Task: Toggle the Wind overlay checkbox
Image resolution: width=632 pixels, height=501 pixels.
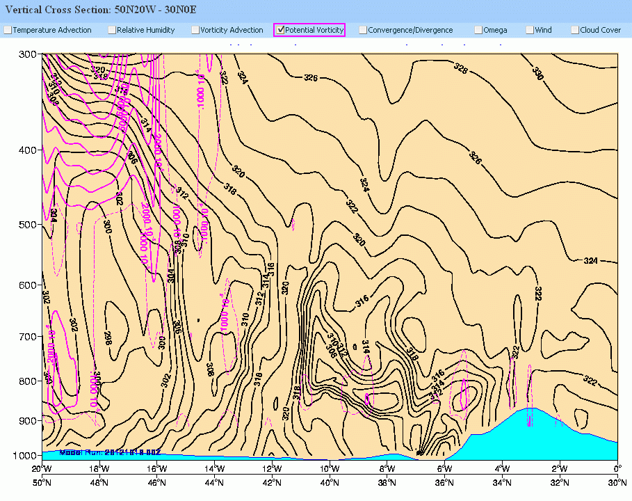Action: (x=530, y=30)
